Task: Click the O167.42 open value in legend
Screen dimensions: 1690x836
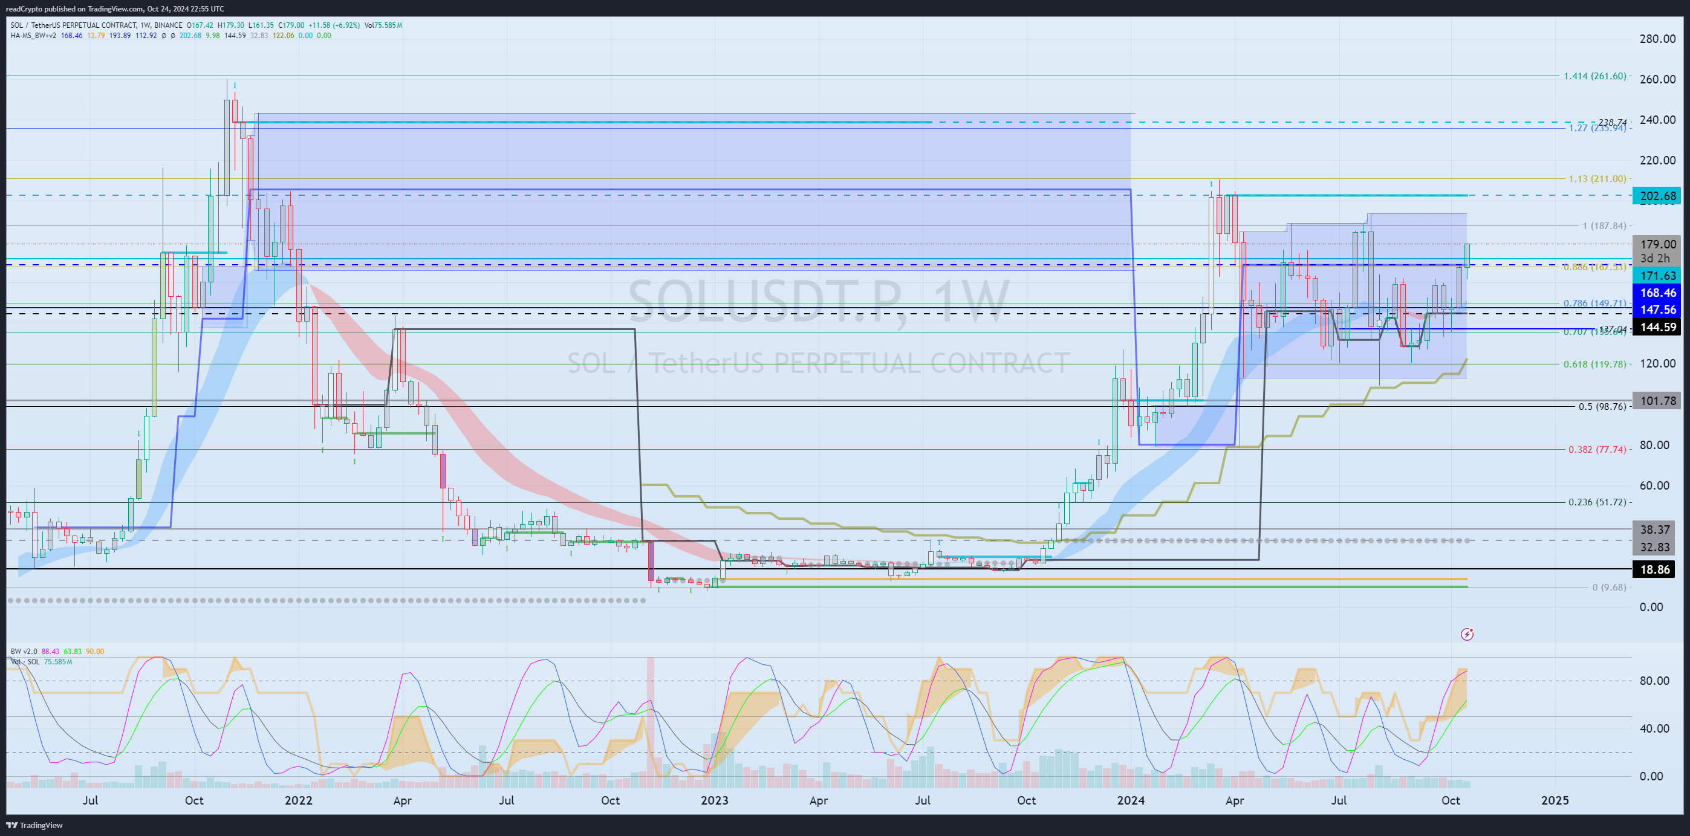Action: 201,25
